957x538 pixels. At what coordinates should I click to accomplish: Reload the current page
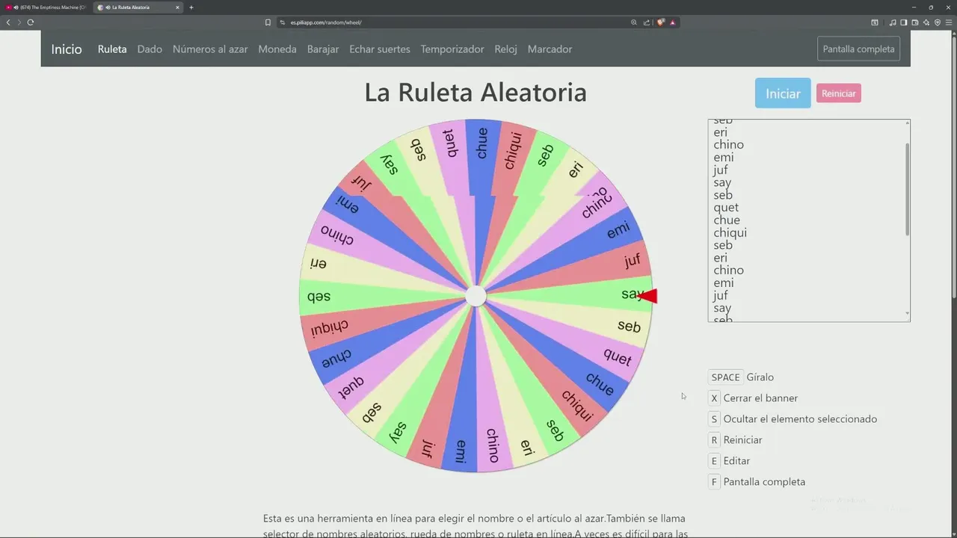[31, 22]
